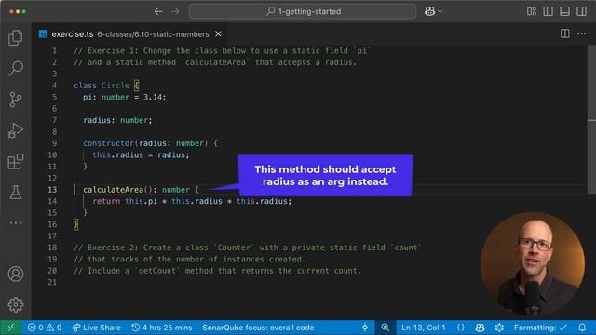Click 'calculateArea(): number' text
The height and width of the screenshot is (335, 596).
click(137, 190)
